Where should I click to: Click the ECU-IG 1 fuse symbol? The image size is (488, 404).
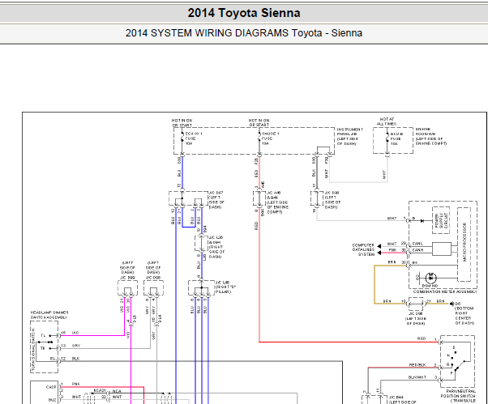(x=182, y=138)
